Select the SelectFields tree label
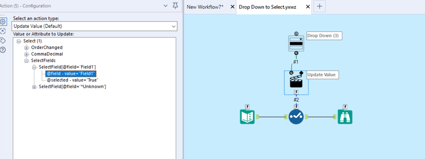This screenshot has width=425, height=159. point(43,61)
